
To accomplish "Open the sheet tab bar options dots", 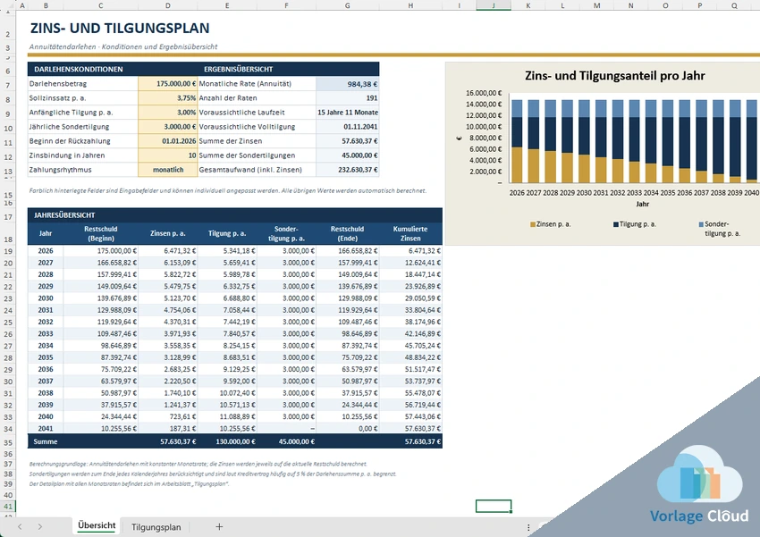I will 528,527.
